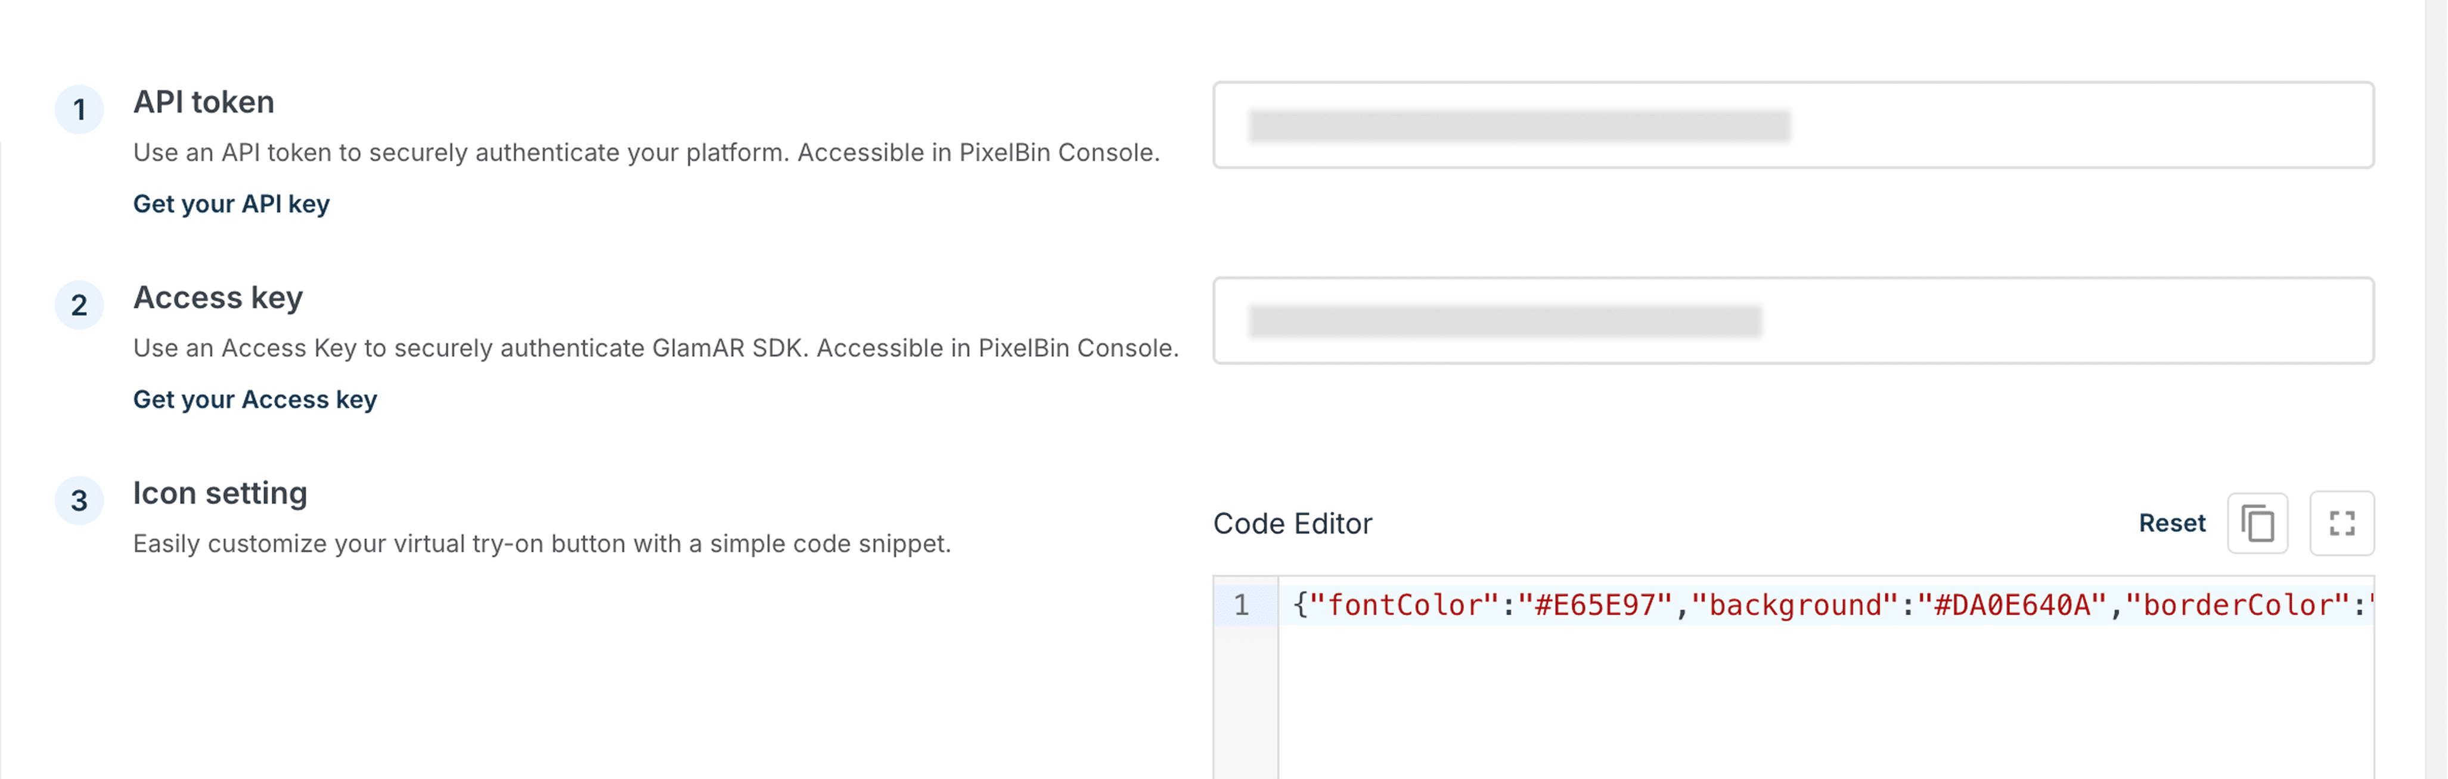Image resolution: width=2448 pixels, height=779 pixels.
Task: Copy the code editor snippet
Action: point(2257,524)
